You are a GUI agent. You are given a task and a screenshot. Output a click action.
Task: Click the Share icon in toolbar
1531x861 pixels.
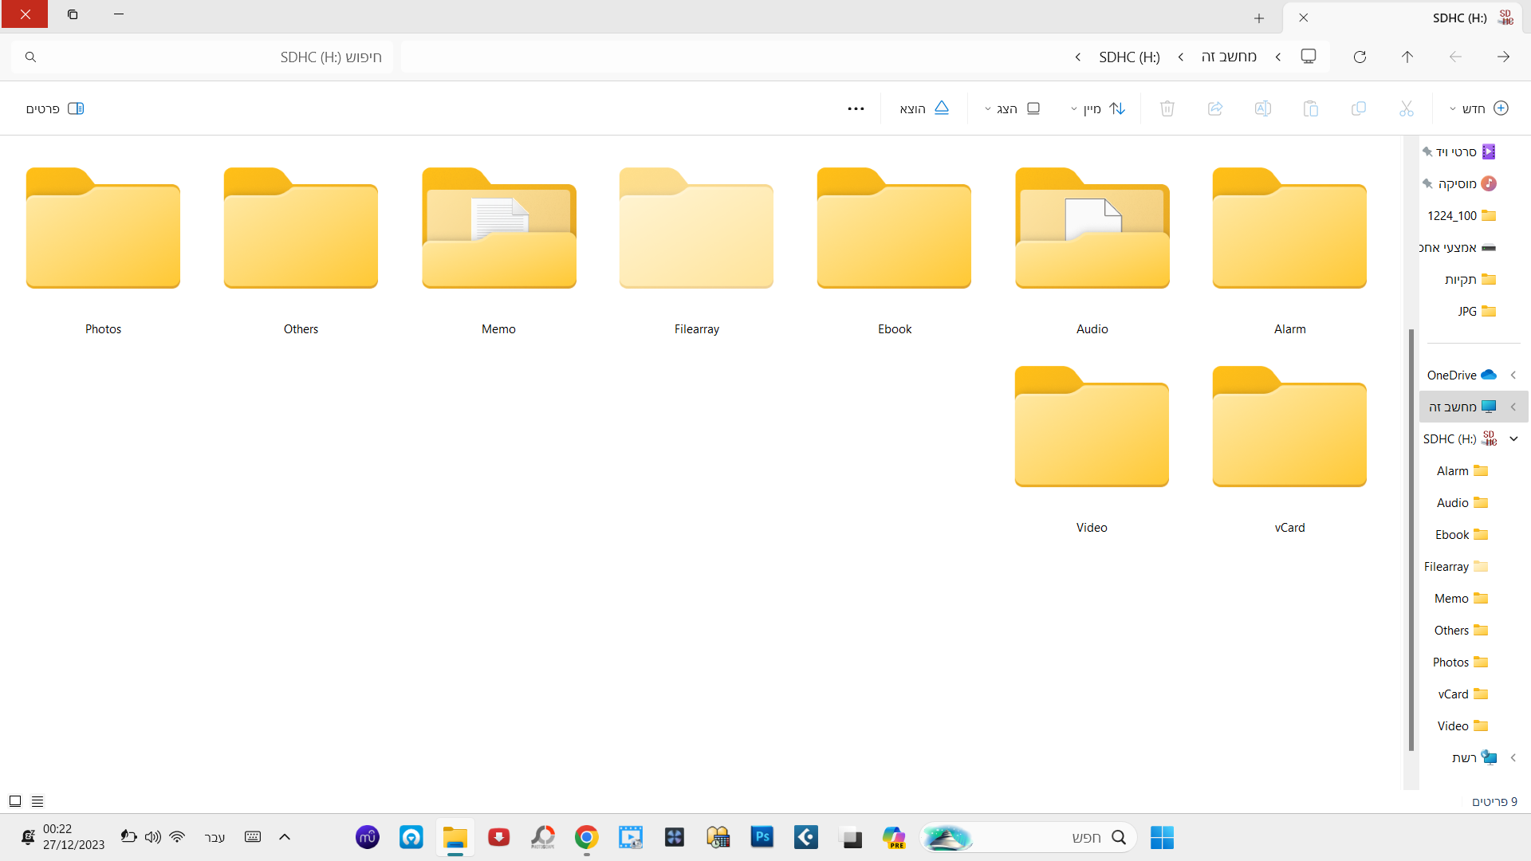(1214, 108)
